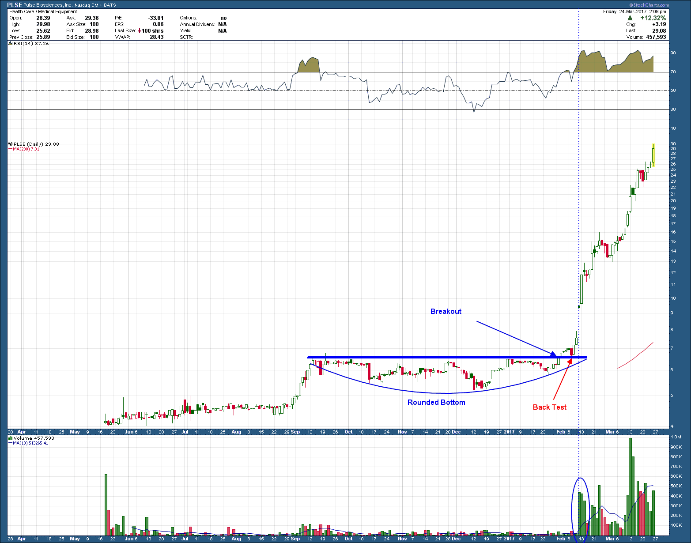This screenshot has height=543, width=691.
Task: Click the Prev Close value 25.89
Action: (43, 37)
